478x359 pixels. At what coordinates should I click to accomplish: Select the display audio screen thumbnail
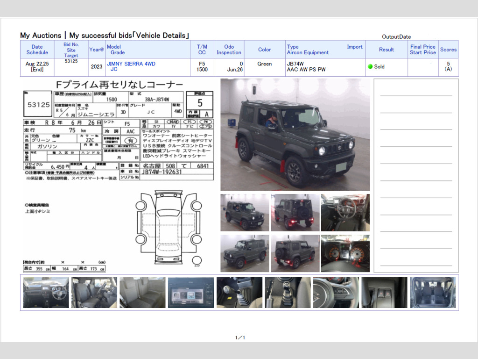(x=190, y=293)
